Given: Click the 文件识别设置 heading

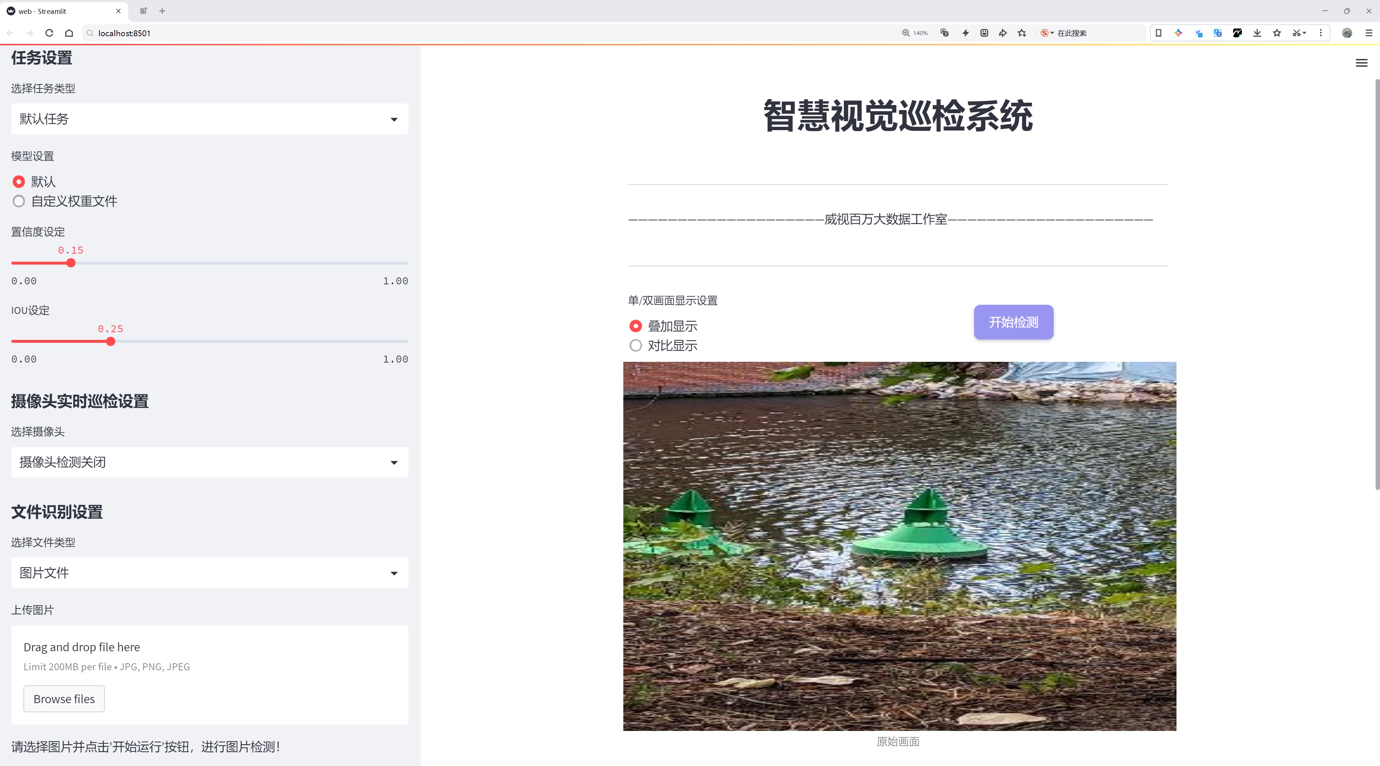Looking at the screenshot, I should [x=57, y=512].
